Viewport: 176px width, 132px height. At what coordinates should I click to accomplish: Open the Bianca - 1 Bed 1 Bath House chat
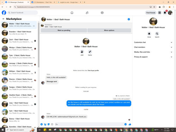coord(19,120)
